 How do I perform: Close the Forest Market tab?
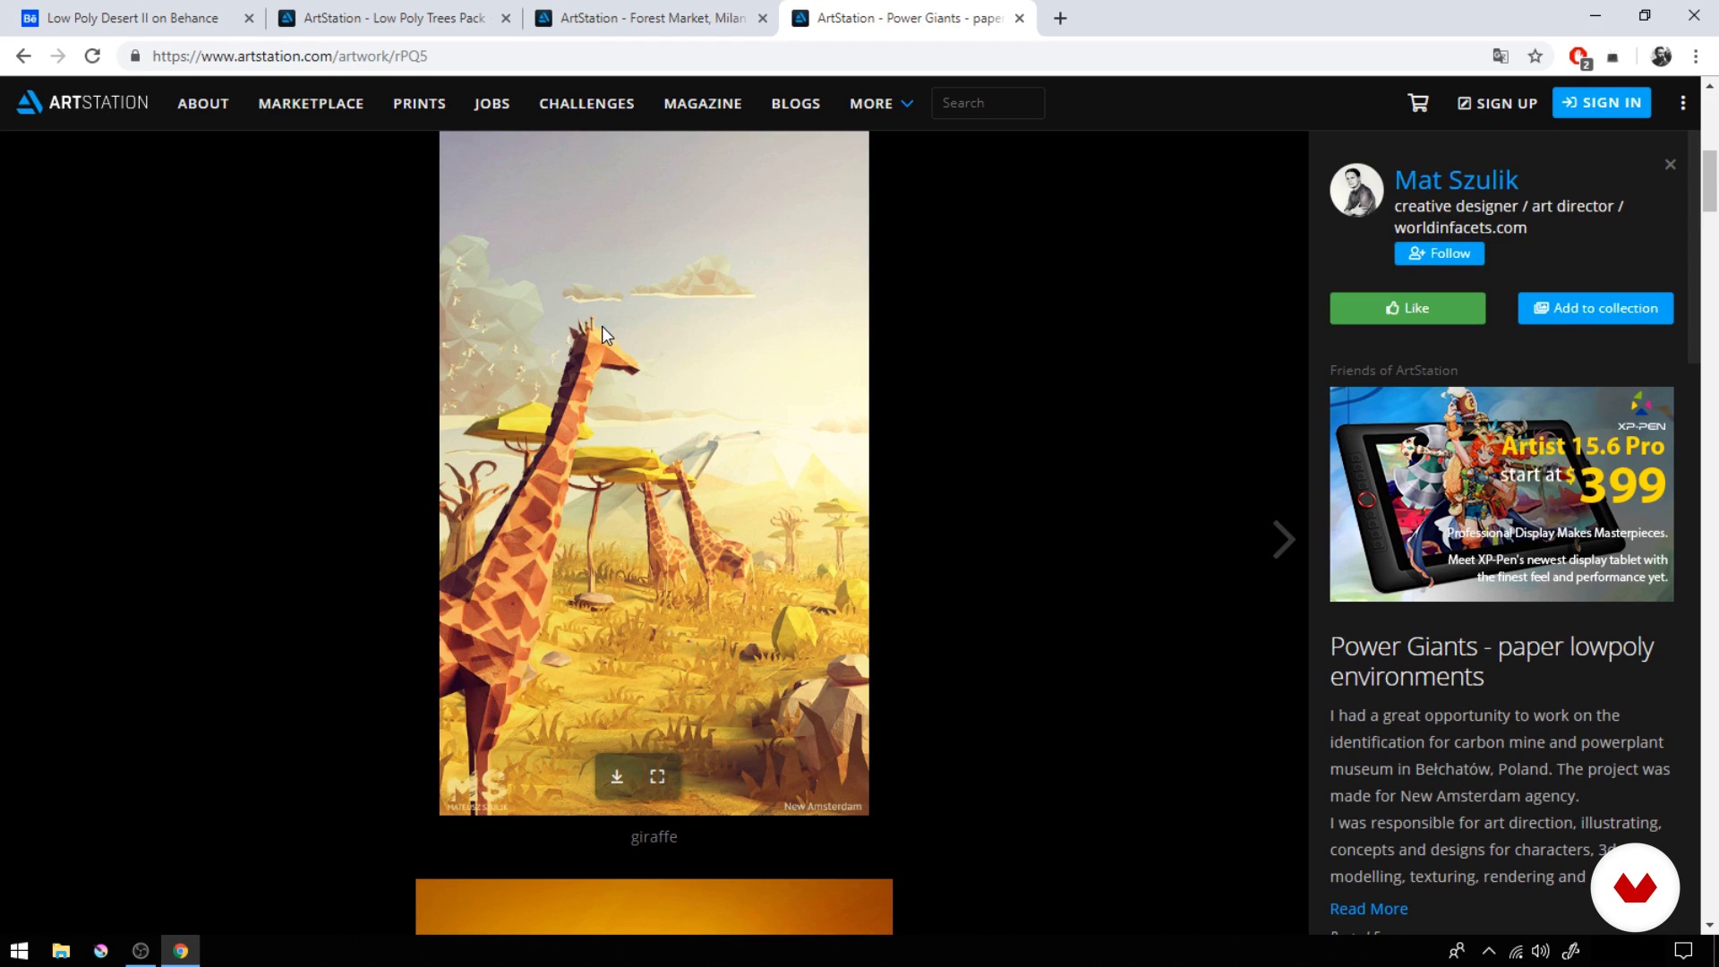click(763, 18)
